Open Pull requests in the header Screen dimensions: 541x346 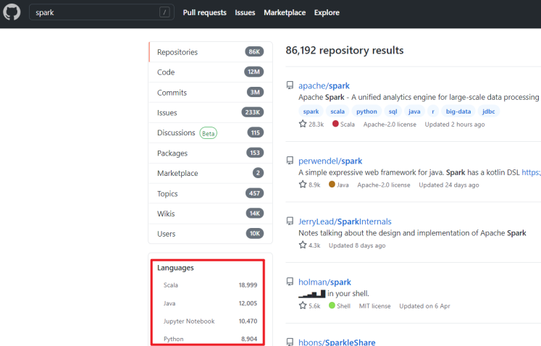tap(205, 12)
